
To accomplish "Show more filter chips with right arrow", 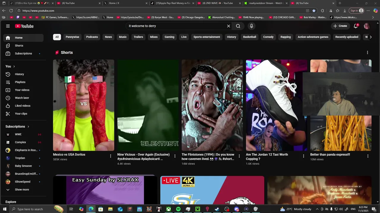I will click(x=370, y=37).
